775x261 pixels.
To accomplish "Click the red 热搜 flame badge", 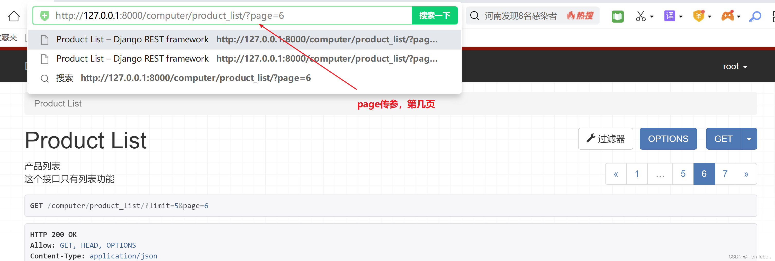I will (580, 16).
